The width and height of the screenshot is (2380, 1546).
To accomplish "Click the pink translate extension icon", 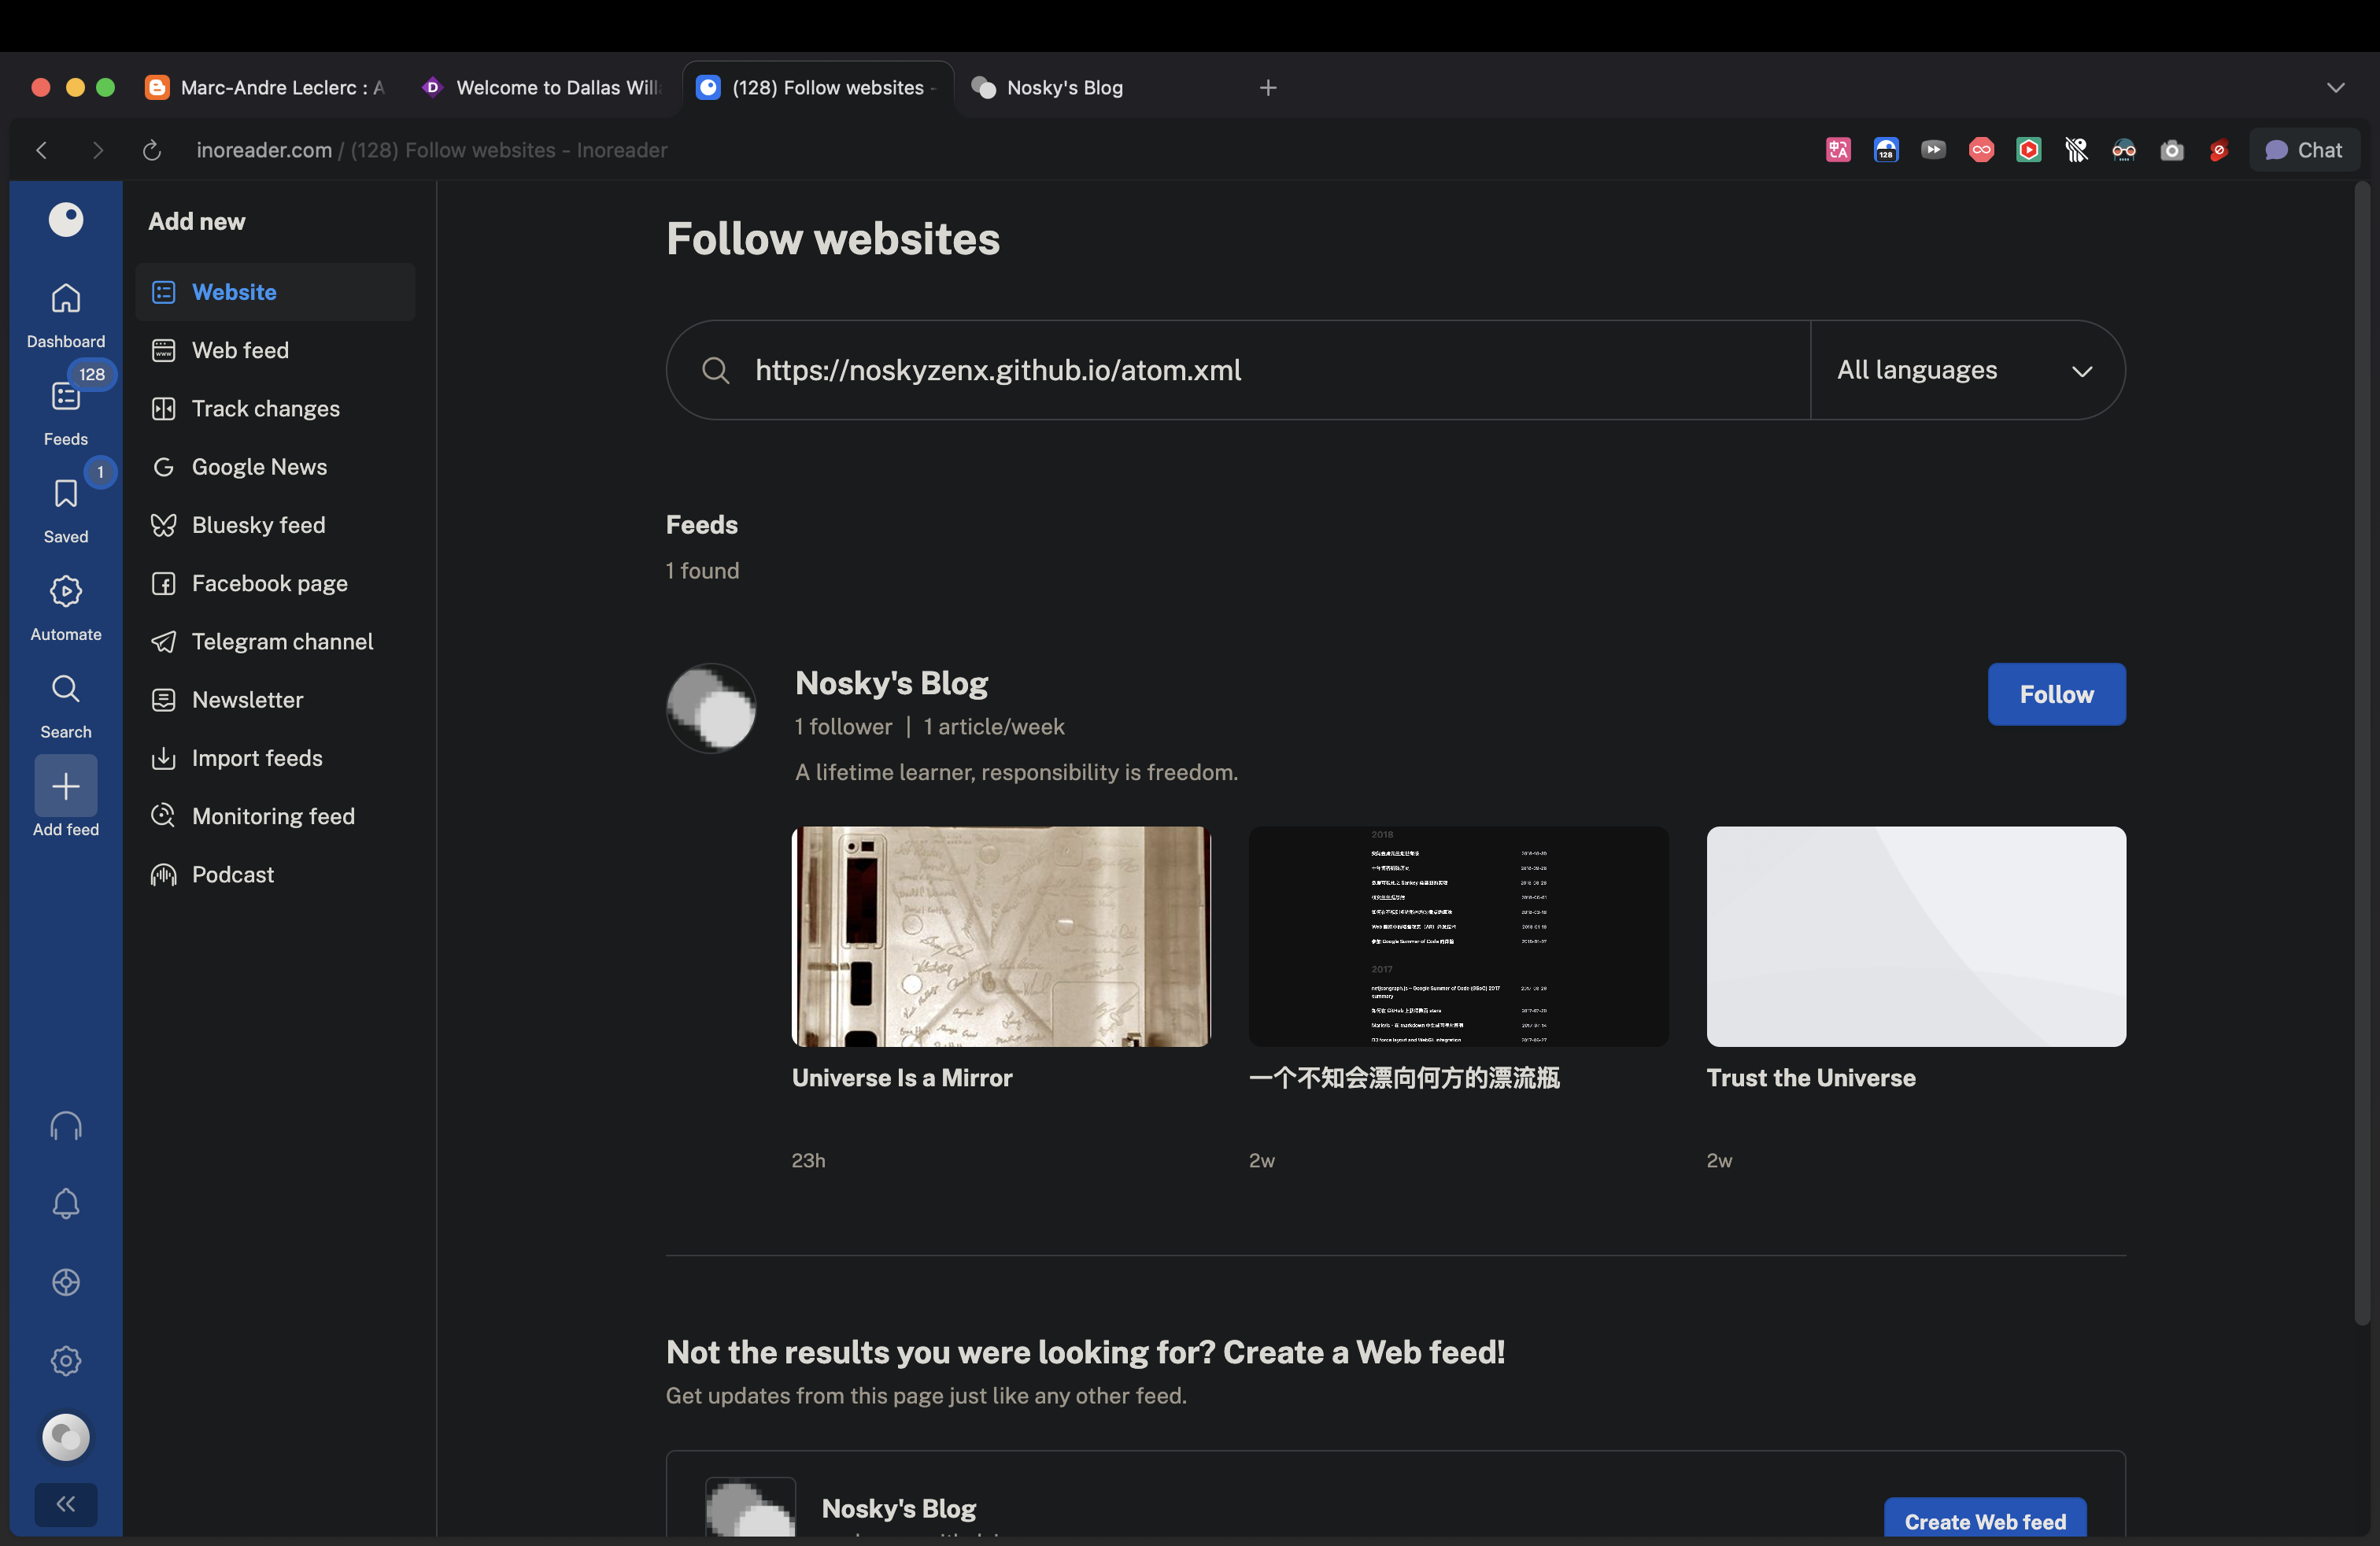I will click(1836, 150).
